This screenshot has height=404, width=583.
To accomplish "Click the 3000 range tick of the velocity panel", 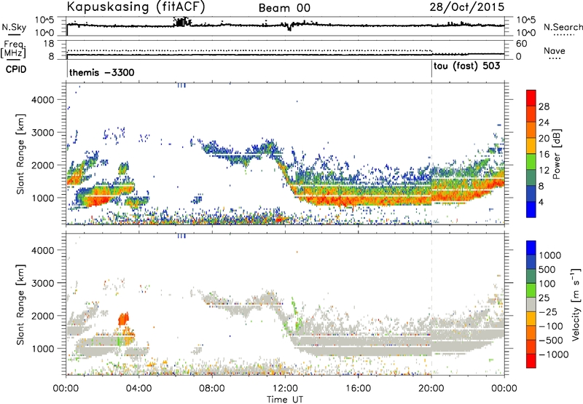I will (43, 283).
